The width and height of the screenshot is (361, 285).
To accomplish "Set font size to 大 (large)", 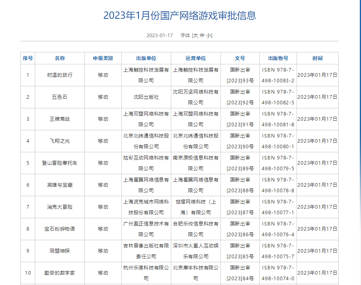I will (196, 36).
